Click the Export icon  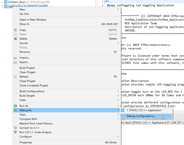coord(16,62)
